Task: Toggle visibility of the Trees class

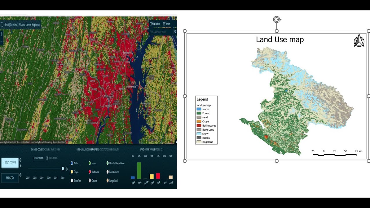Action: tap(92, 163)
